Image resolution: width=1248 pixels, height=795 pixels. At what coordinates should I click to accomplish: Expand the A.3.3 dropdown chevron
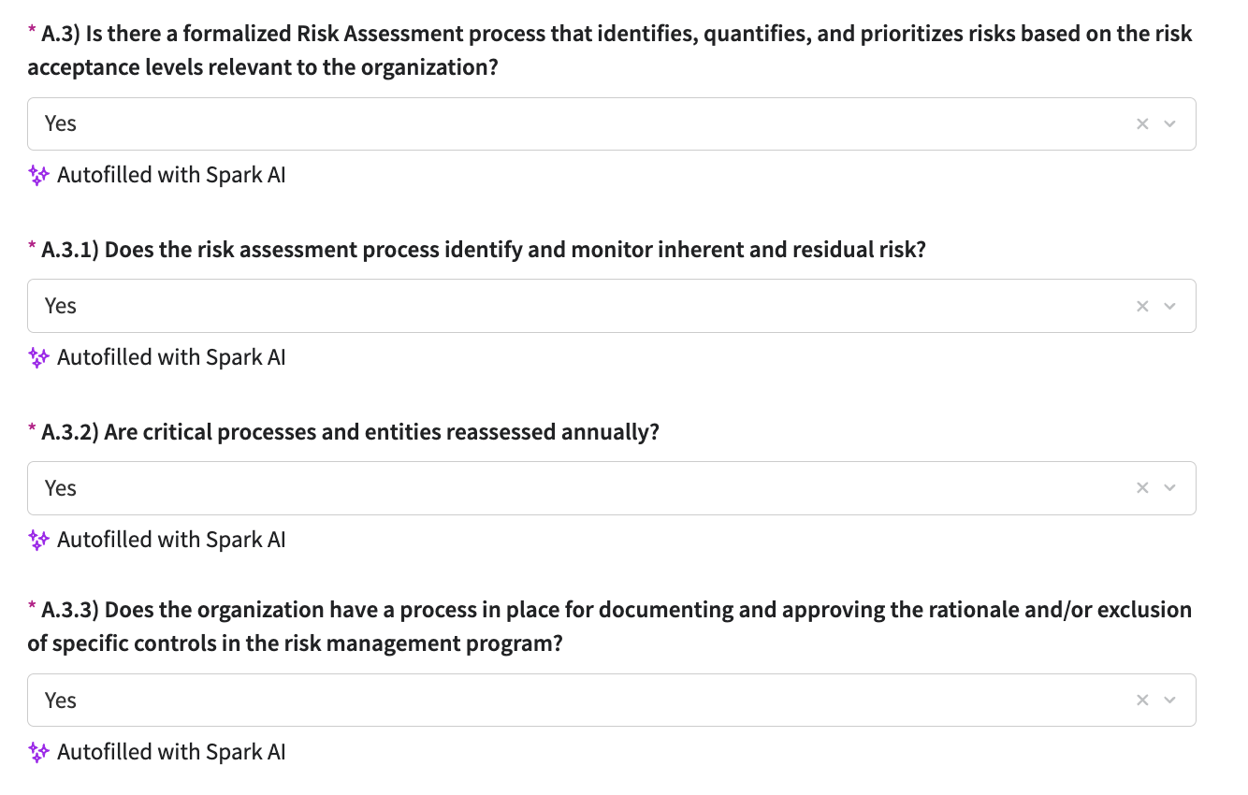click(x=1169, y=700)
